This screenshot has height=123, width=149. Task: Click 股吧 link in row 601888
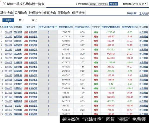[31, 71]
